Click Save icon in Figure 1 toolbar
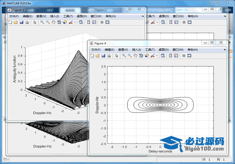Viewport: 235px width, 164px height. [21, 22]
